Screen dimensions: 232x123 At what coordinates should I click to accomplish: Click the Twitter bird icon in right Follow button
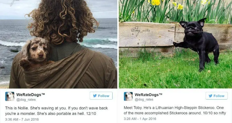[x=211, y=96]
